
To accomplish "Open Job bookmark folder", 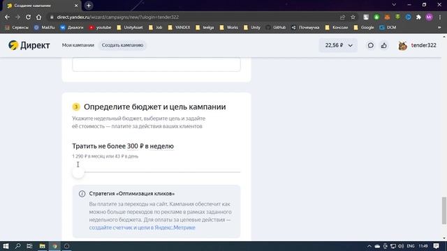I will (x=155, y=27).
